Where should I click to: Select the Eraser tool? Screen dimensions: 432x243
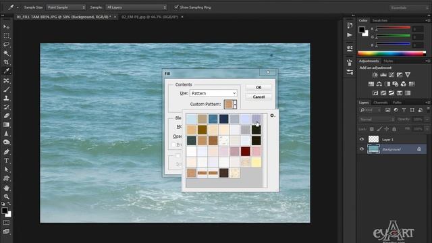6,115
